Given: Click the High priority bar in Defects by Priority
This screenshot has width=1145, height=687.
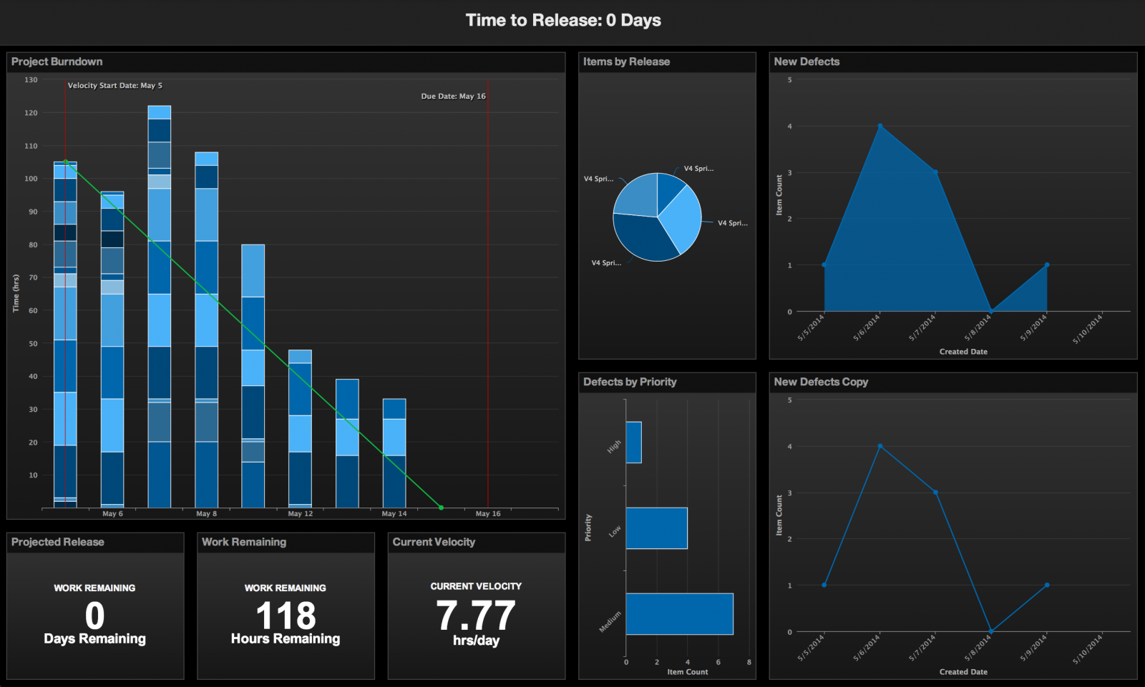Looking at the screenshot, I should pyautogui.click(x=633, y=443).
